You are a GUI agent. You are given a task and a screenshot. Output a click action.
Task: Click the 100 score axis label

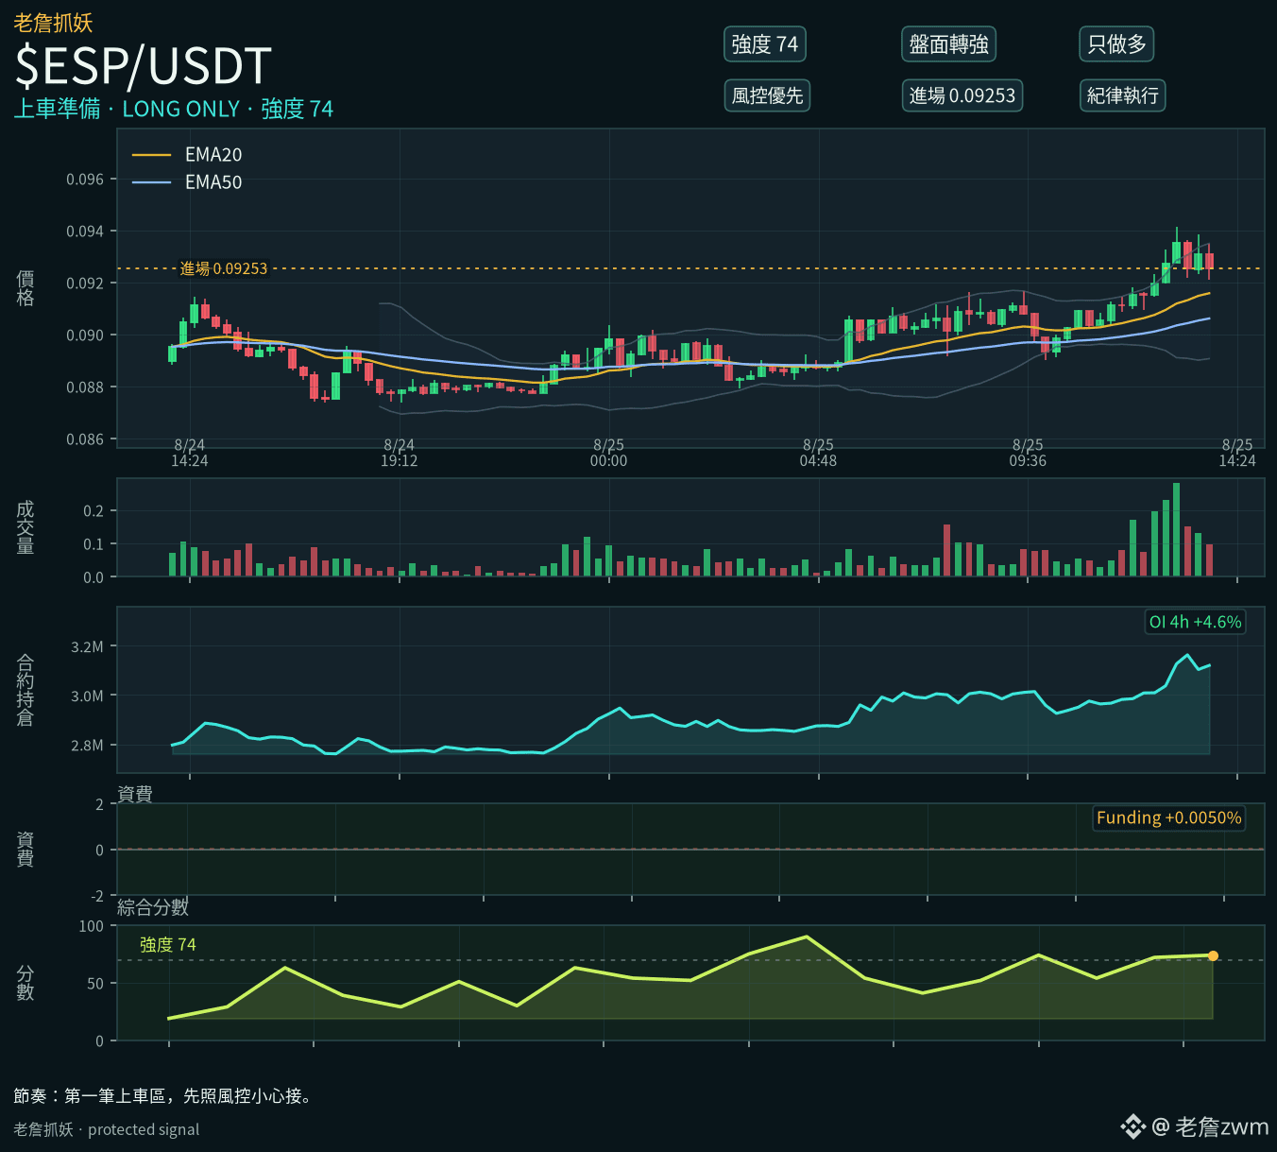tap(92, 926)
